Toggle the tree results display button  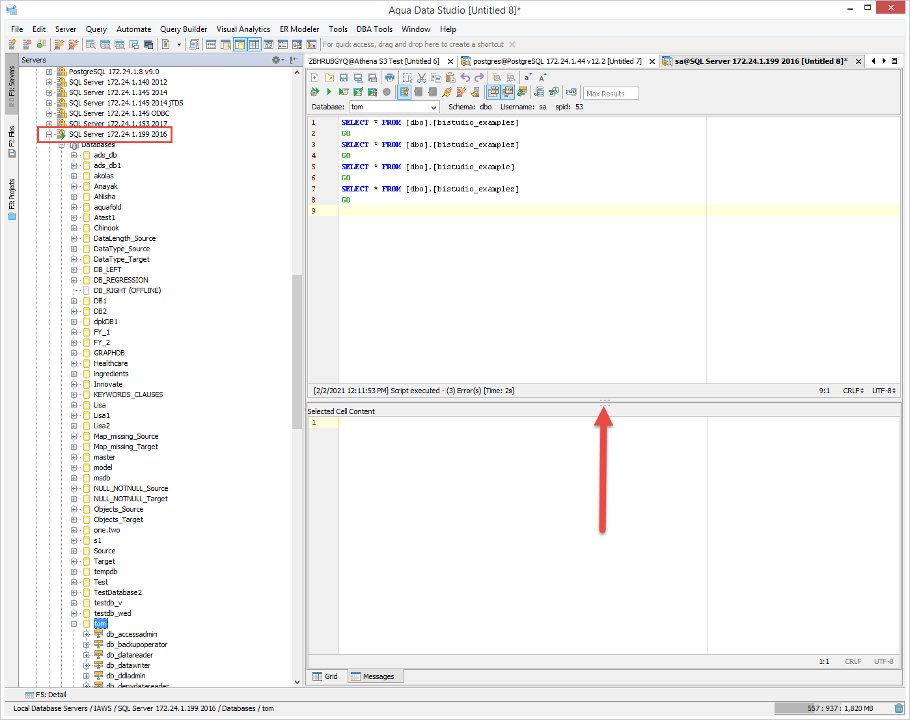(x=508, y=92)
